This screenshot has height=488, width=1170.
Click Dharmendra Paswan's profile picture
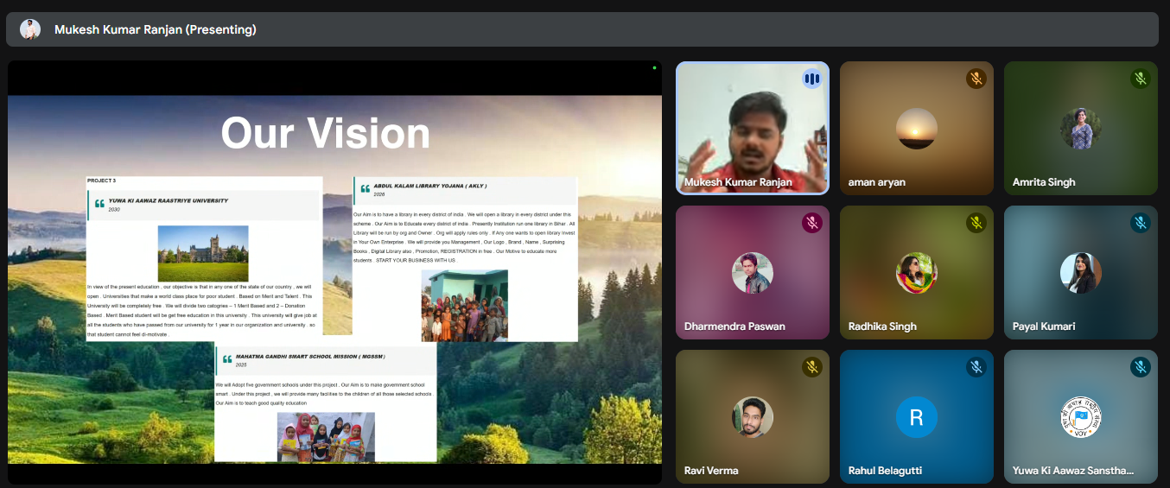tap(753, 273)
